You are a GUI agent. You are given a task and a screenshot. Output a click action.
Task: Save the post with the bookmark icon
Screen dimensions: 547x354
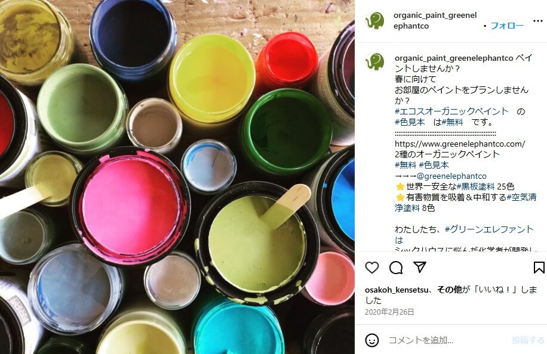539,268
